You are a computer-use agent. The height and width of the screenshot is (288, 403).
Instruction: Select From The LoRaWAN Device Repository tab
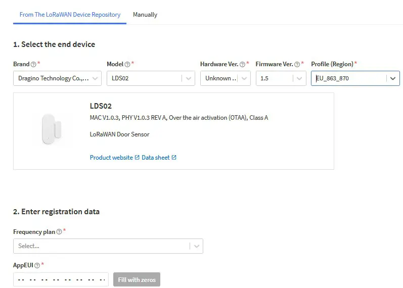click(70, 15)
